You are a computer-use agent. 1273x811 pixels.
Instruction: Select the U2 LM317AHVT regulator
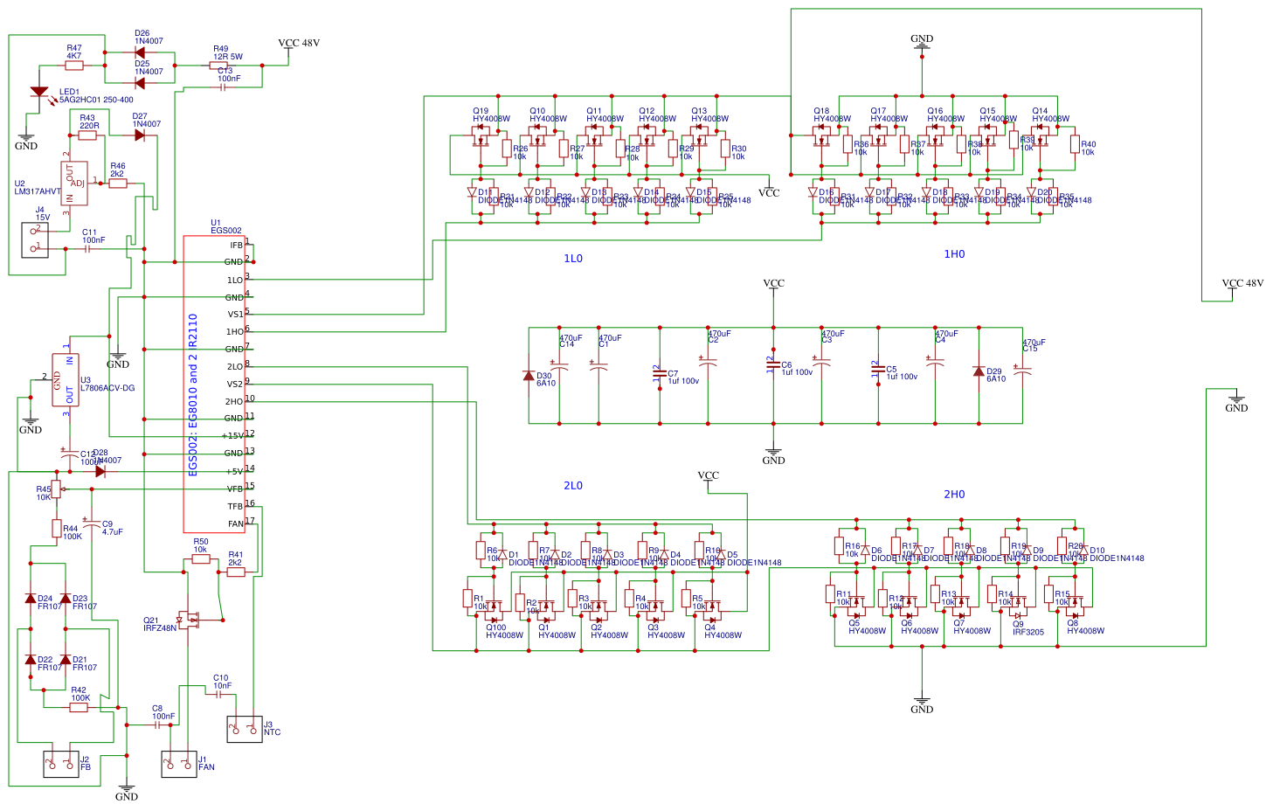click(x=74, y=184)
